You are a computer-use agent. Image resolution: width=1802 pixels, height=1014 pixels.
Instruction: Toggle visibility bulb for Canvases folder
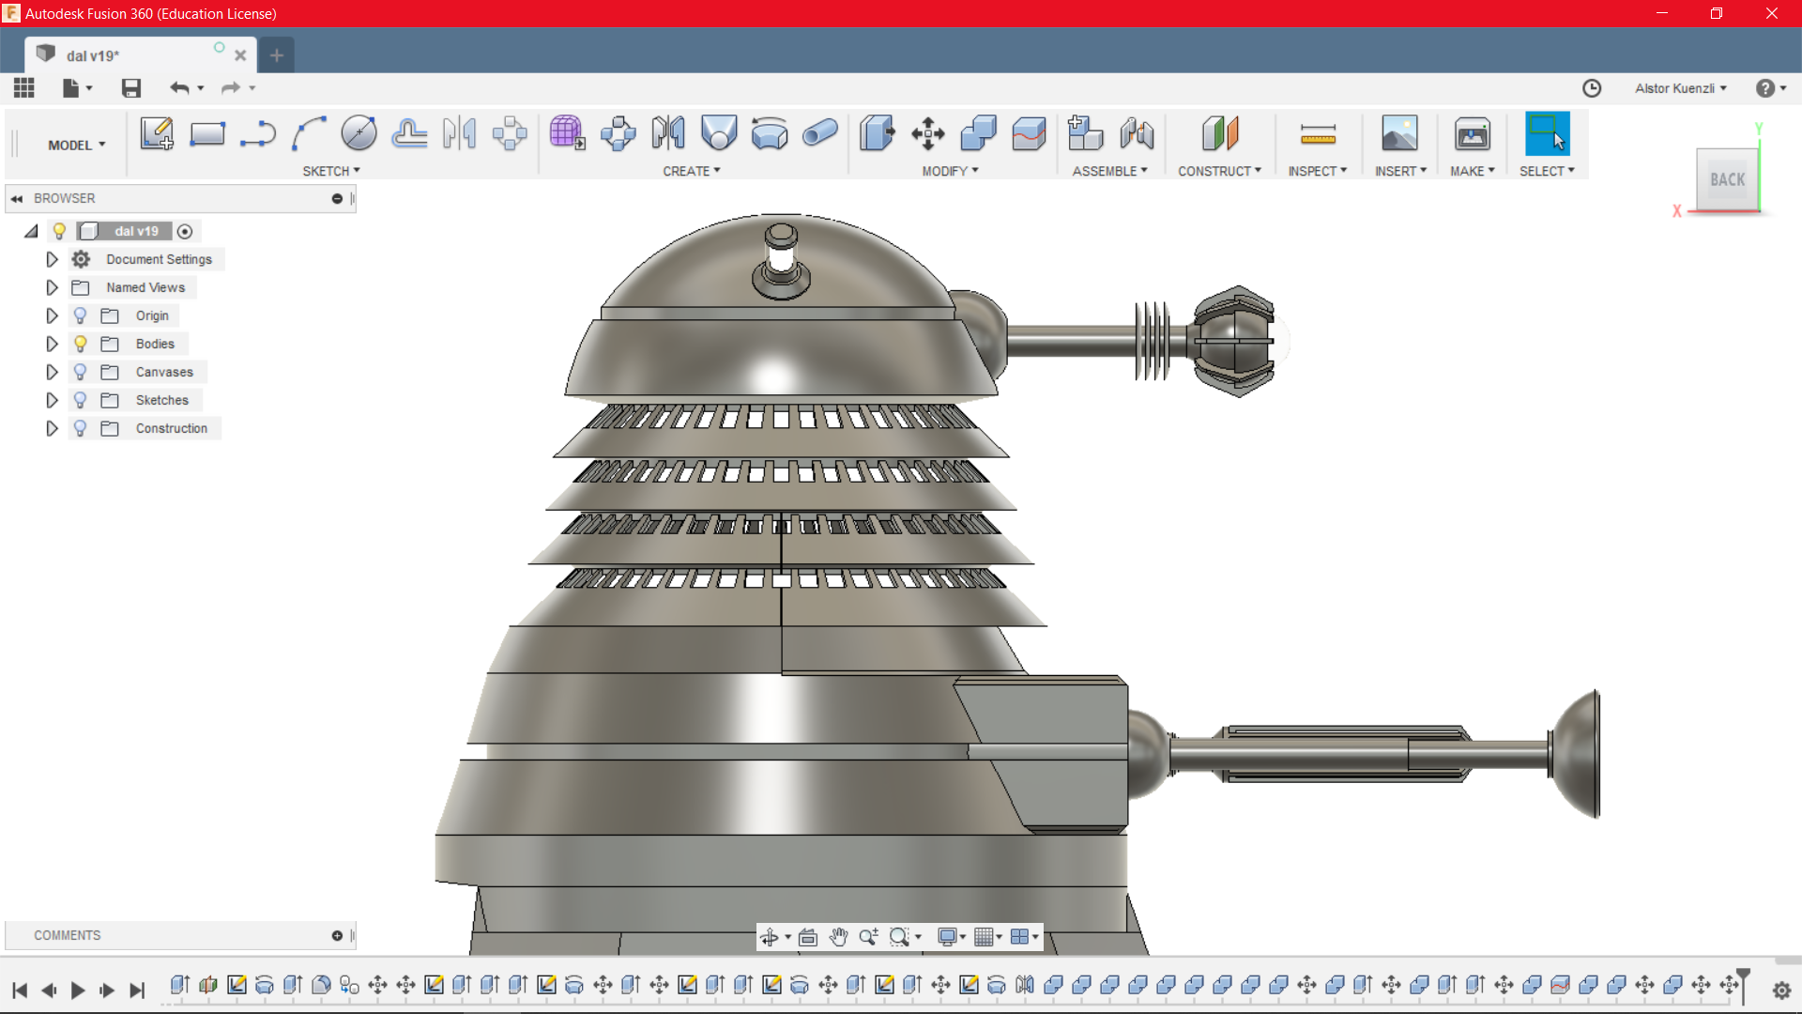pyautogui.click(x=81, y=372)
